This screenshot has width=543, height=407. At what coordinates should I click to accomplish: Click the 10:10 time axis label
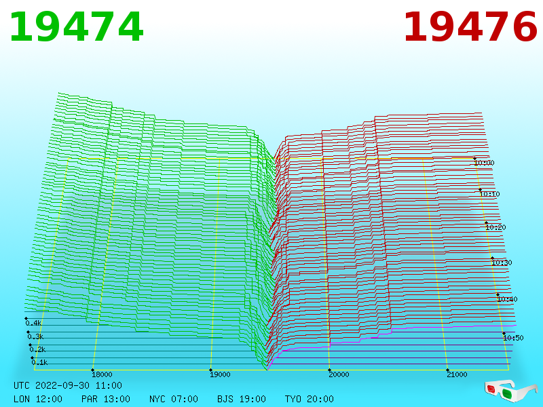point(489,194)
